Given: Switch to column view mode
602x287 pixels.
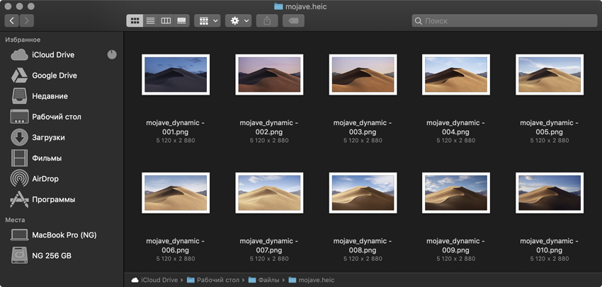Looking at the screenshot, I should 166,21.
